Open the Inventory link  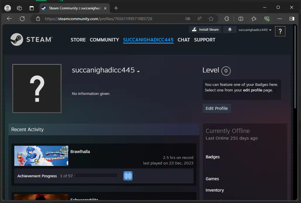pos(215,190)
